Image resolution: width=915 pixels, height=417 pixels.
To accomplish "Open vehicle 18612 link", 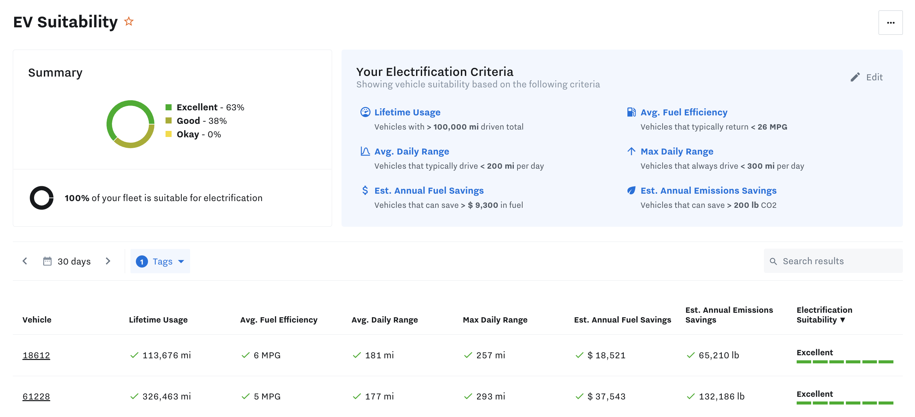I will point(36,355).
